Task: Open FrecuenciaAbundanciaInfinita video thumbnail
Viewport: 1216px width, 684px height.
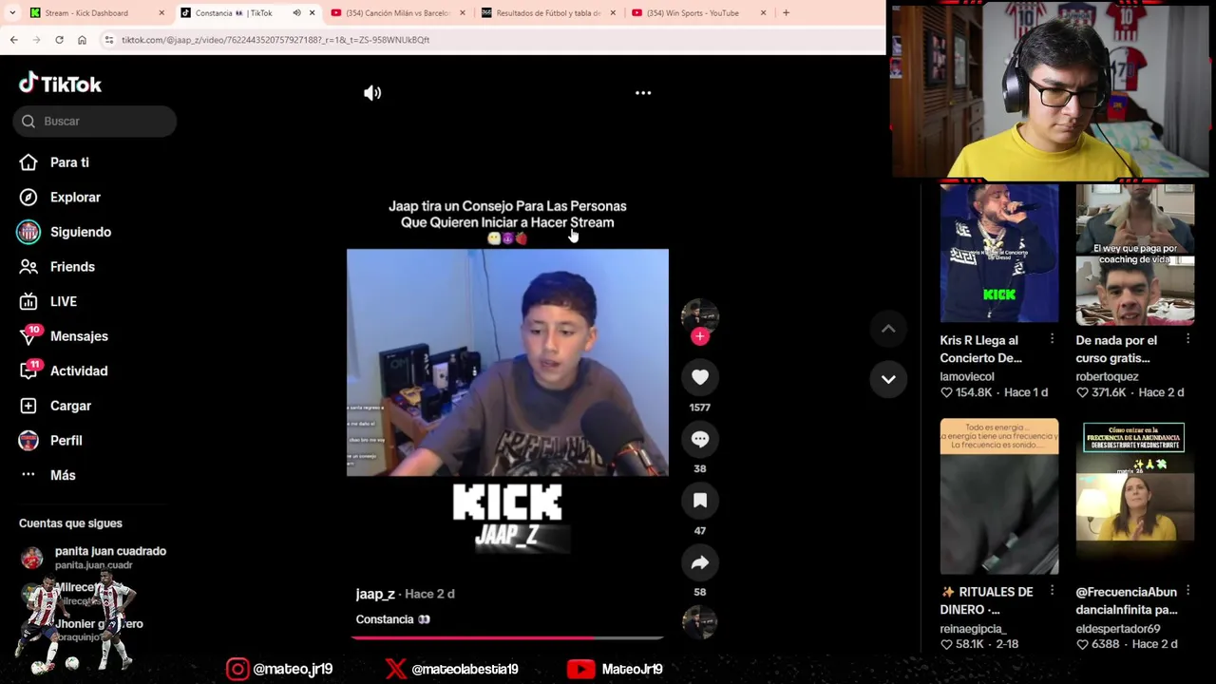Action: (x=1135, y=496)
